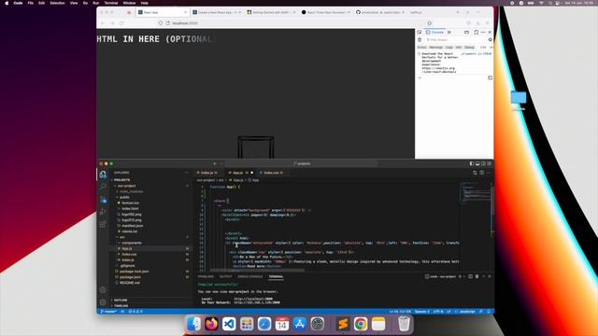Open the PROBLEMS panel tab
The image size is (598, 336).
206,276
